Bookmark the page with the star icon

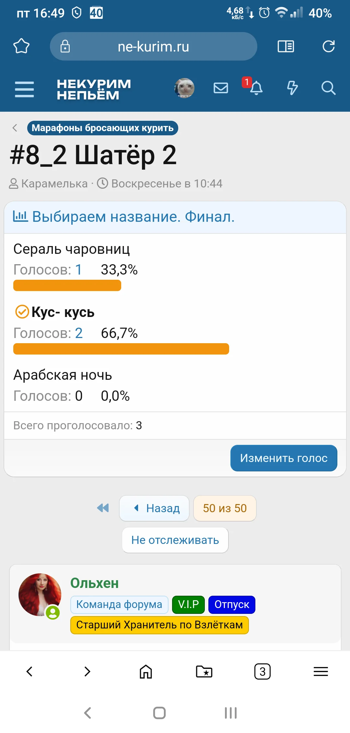click(x=21, y=46)
